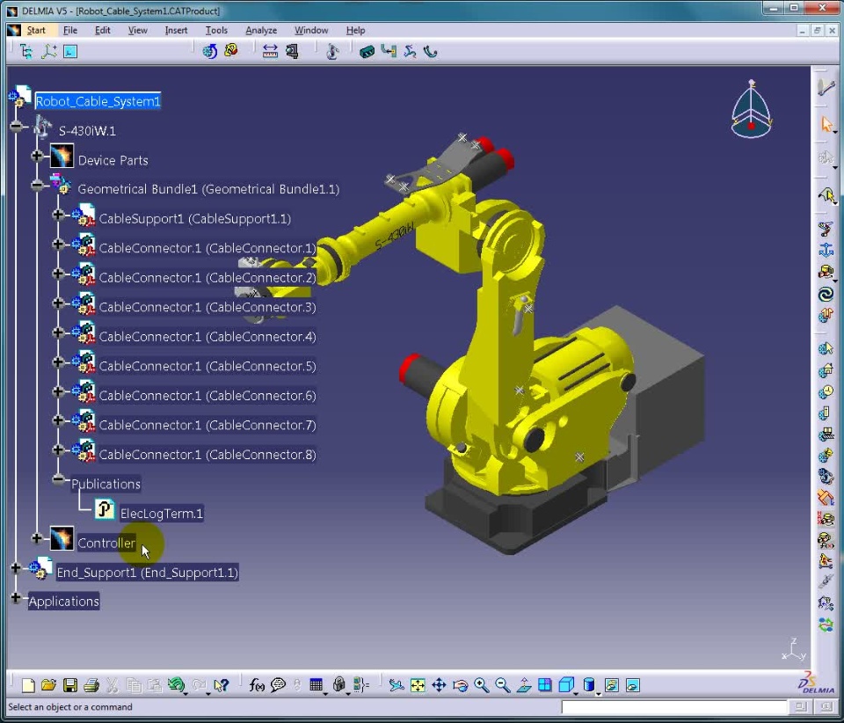Click the Zoom In magnifier icon

pos(481,685)
